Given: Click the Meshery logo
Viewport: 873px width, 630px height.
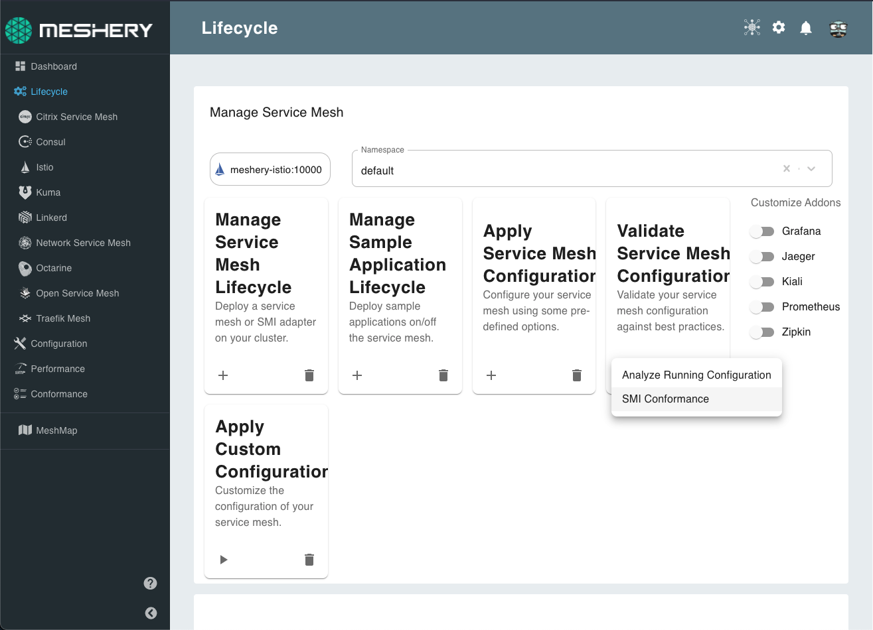Looking at the screenshot, I should (79, 30).
